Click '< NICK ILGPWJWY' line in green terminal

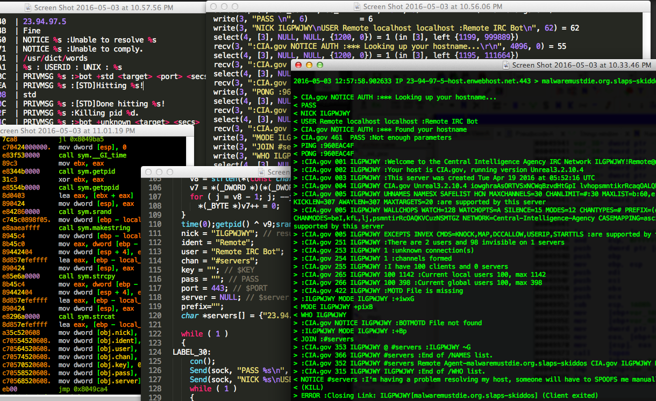point(322,113)
